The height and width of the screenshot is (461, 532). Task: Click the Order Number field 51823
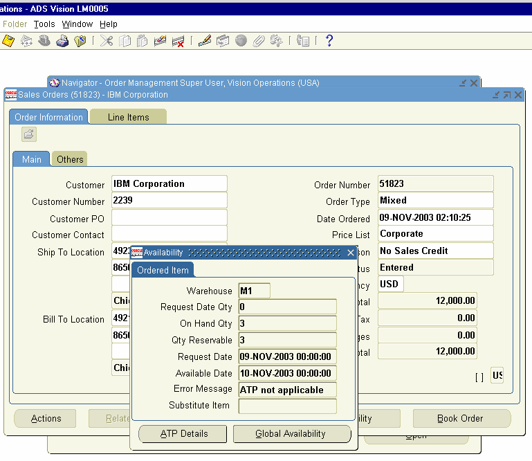coord(436,183)
